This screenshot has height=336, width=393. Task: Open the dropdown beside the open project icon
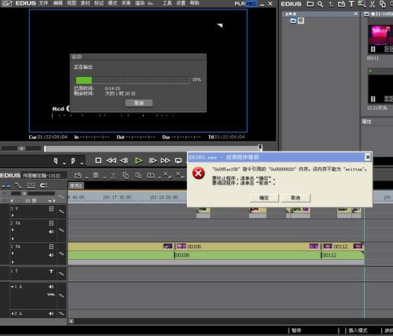pyautogui.click(x=86, y=177)
